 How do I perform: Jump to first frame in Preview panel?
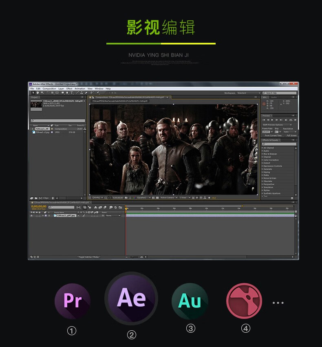264,120
